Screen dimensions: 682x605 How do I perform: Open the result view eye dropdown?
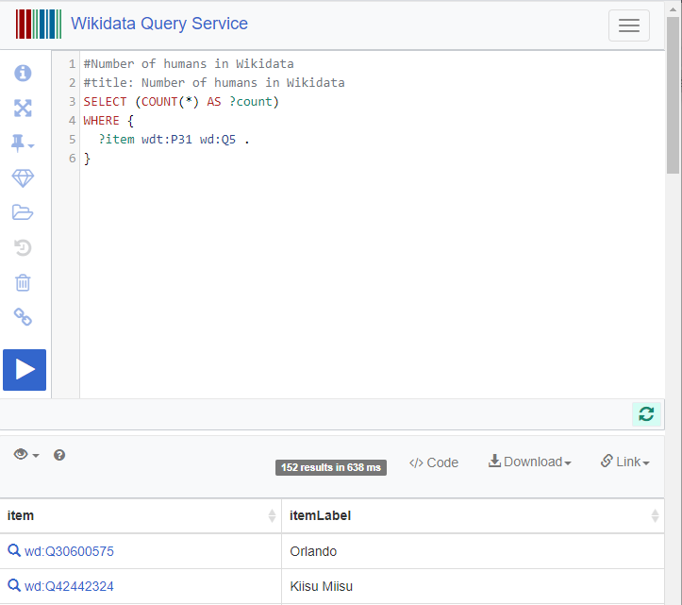click(x=26, y=454)
